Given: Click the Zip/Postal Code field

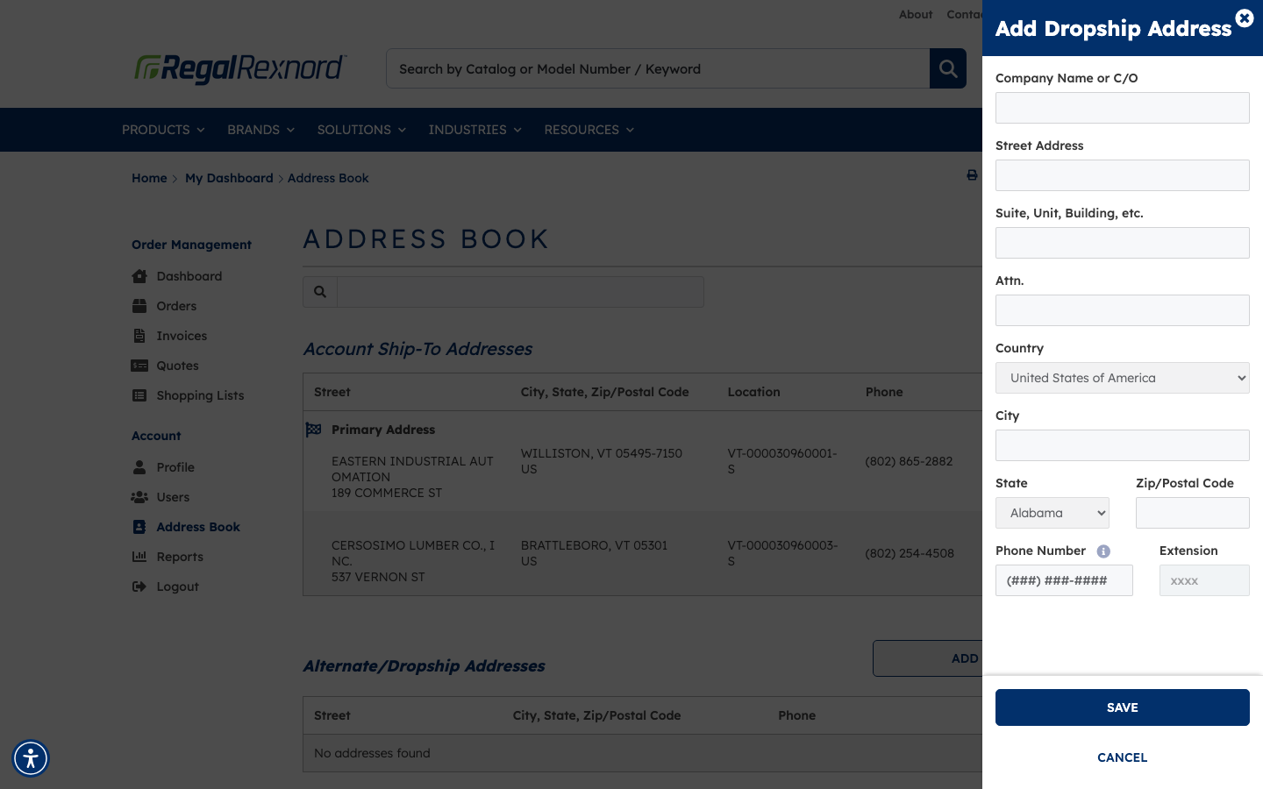Looking at the screenshot, I should click(1193, 513).
